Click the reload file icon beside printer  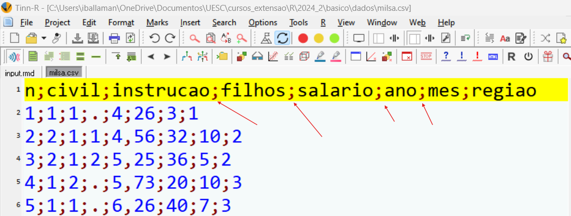[130, 38]
